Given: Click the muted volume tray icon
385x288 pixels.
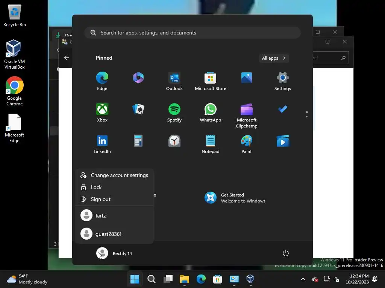Looking at the screenshot, I should 336,279.
